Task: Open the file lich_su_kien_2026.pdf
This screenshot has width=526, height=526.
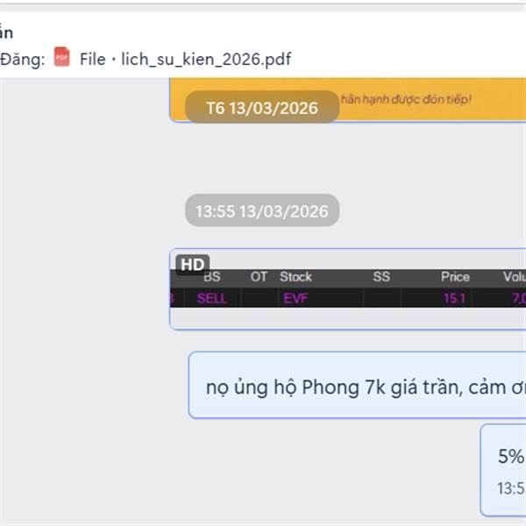Action: [185, 59]
